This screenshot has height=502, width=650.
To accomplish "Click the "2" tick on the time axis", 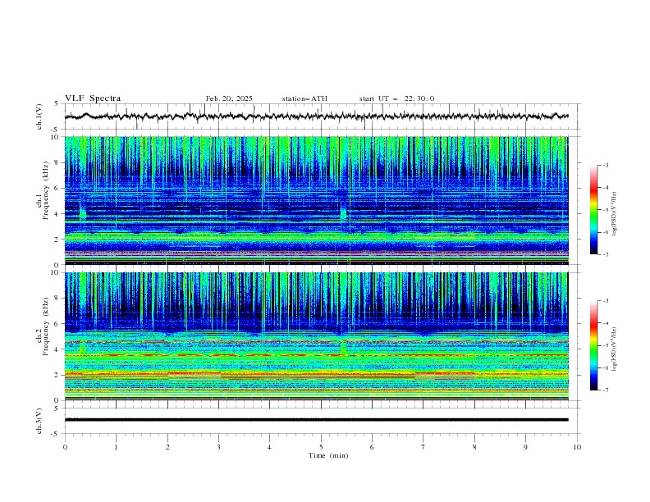I will tap(167, 447).
